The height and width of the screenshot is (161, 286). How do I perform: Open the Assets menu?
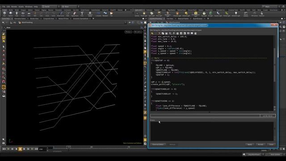tap(21, 7)
